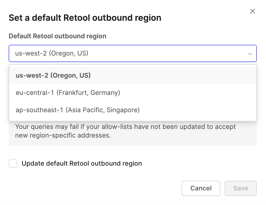Click the Save button
This screenshot has width=266, height=205.
[x=241, y=188]
